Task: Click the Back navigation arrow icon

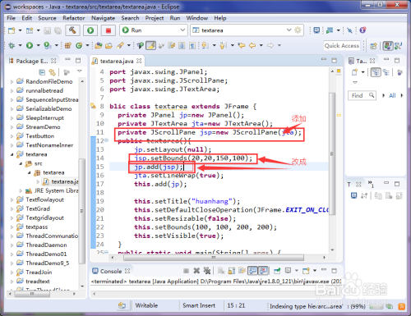Action: (252, 45)
